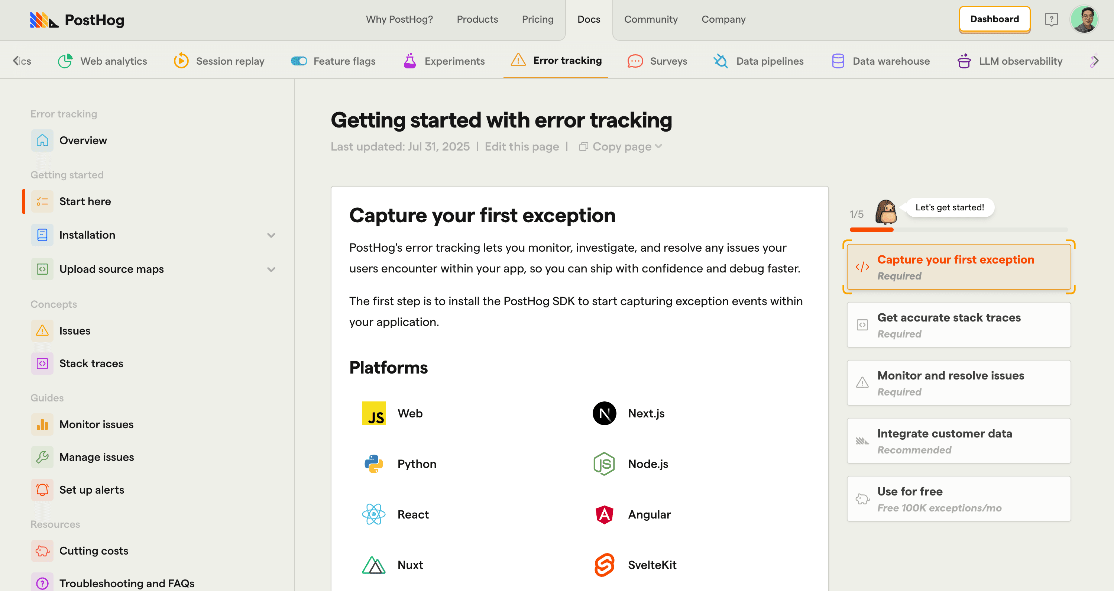The height and width of the screenshot is (591, 1114).
Task: Click the Start here checklist icon
Action: tap(42, 201)
